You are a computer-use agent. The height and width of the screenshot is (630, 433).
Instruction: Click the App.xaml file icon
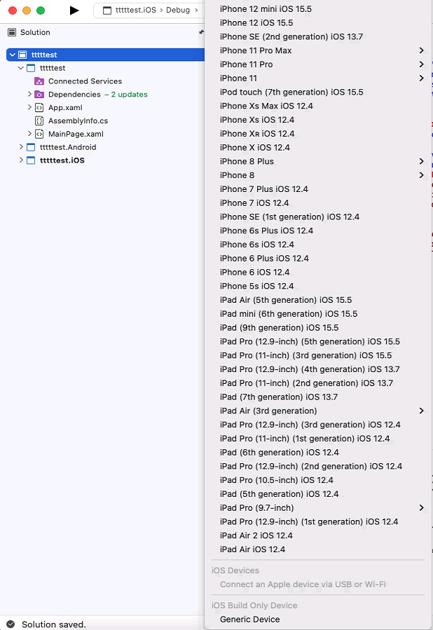click(39, 108)
